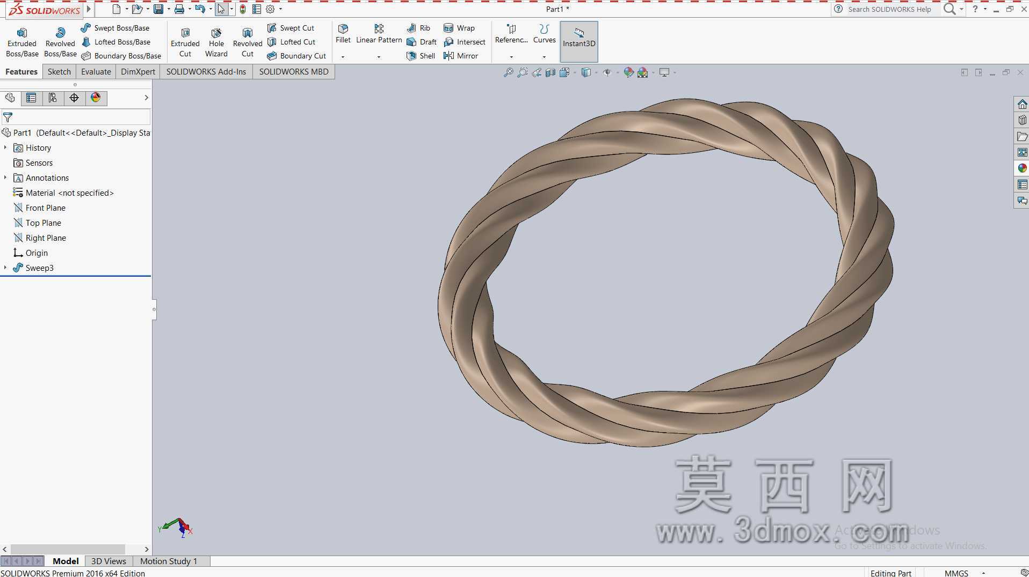Click Edit Appearance icon in view toolbar
1029x577 pixels.
click(x=628, y=72)
